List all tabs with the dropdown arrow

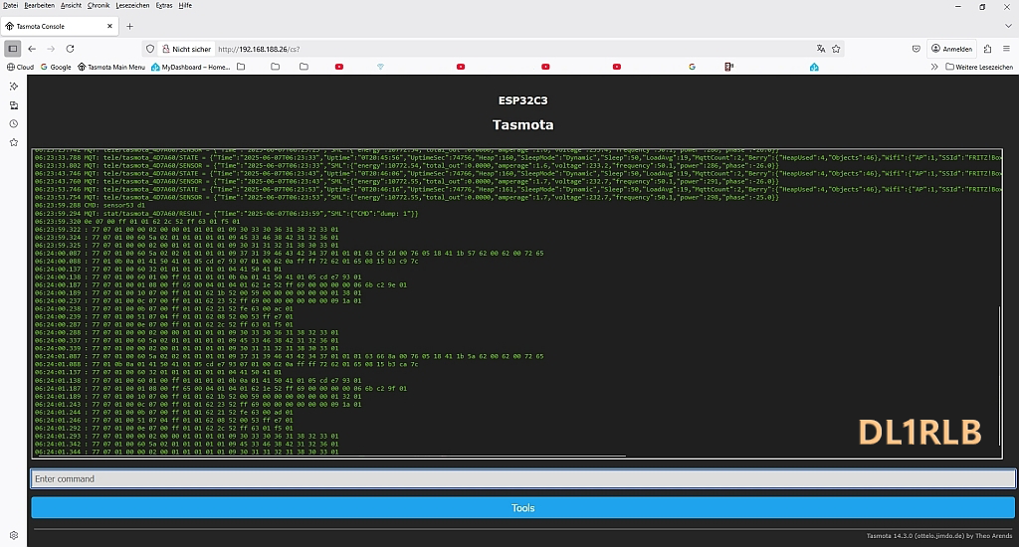(x=1009, y=27)
